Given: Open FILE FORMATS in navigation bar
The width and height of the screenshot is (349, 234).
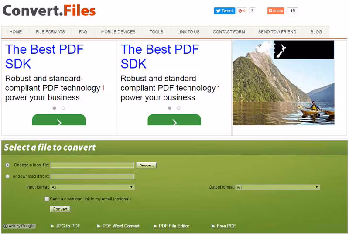Looking at the screenshot, I should coord(50,32).
